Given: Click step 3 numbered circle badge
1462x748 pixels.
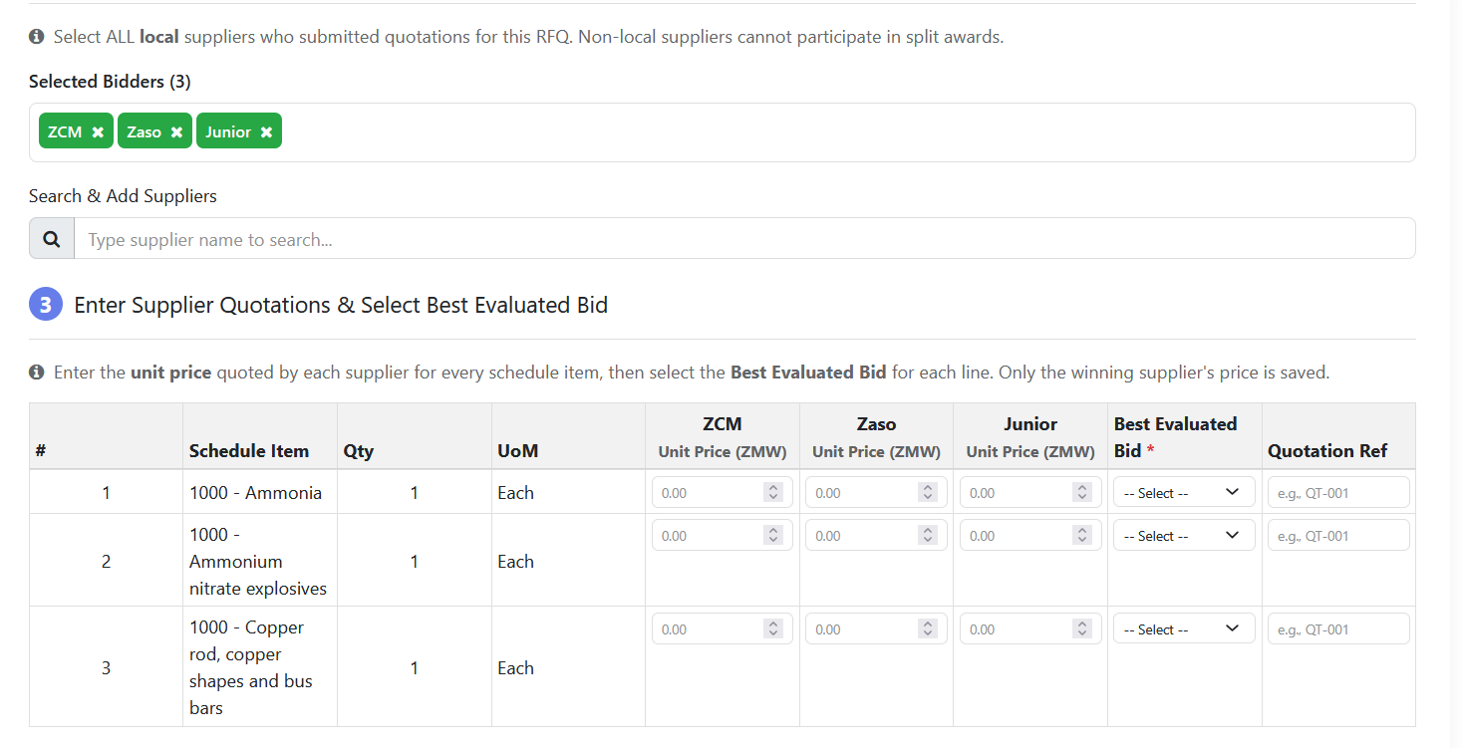Looking at the screenshot, I should click(x=46, y=305).
